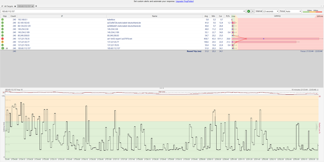Switch to the All Targets tab
324x162 pixels.
(x=9, y=6)
